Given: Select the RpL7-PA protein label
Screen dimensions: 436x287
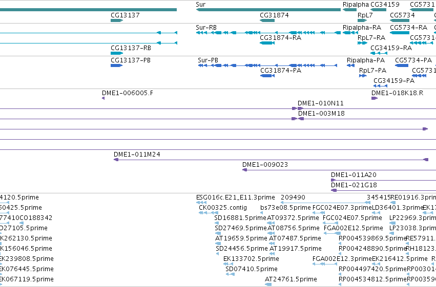Looking at the screenshot, I should 372,71.
